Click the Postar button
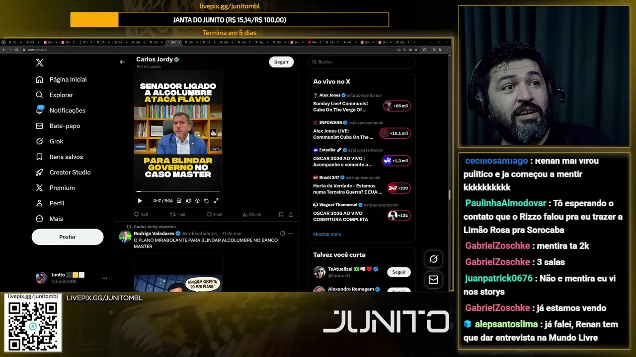Screen dimensions: 636x357 point(68,237)
